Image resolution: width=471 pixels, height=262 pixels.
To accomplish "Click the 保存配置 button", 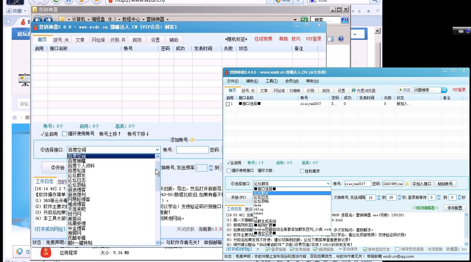I will [454, 208].
